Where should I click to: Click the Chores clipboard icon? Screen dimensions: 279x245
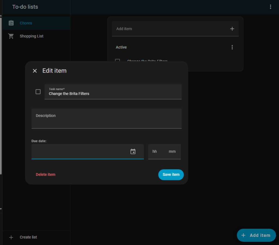pos(11,23)
